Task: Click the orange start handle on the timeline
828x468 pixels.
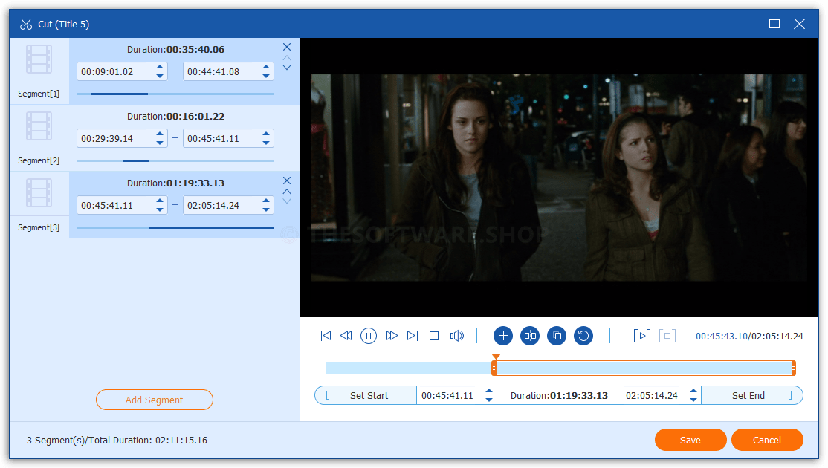Action: click(494, 368)
